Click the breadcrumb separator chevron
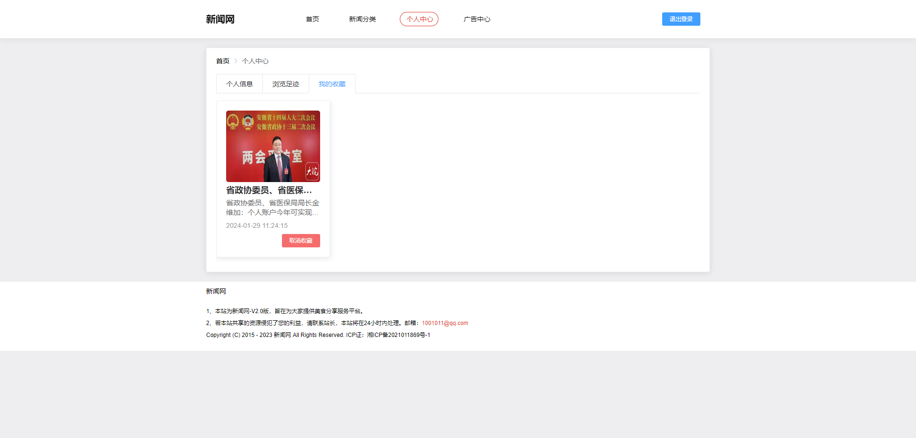This screenshot has width=916, height=438. (x=235, y=61)
